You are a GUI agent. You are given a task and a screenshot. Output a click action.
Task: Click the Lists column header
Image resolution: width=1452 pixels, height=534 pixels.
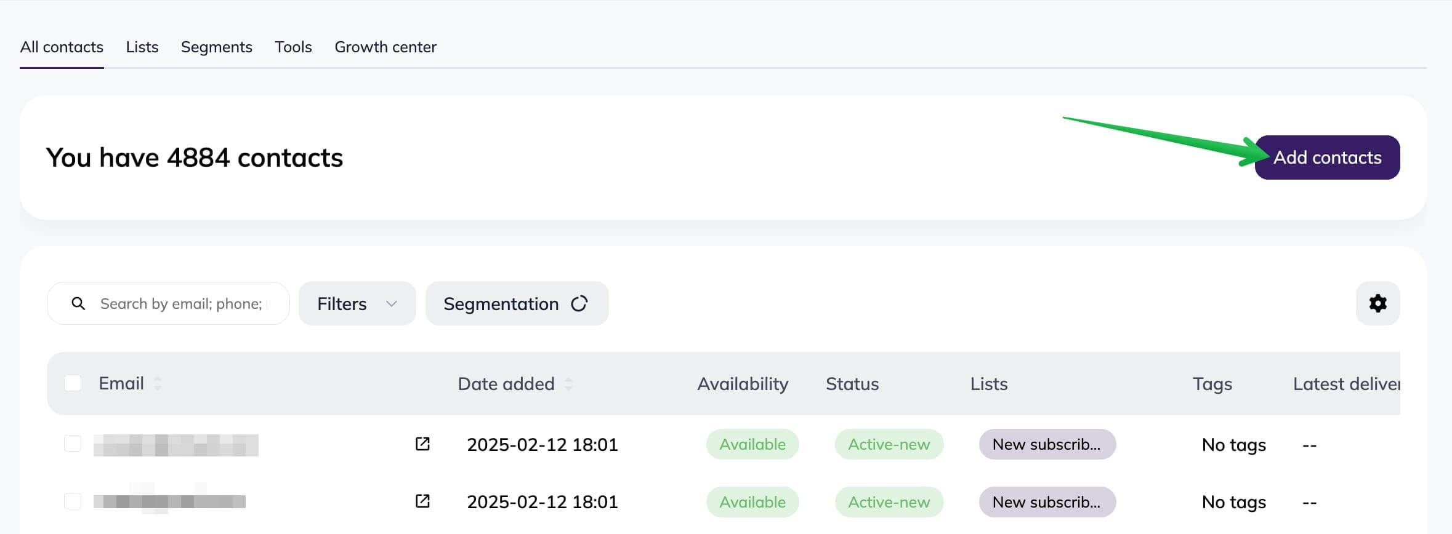coord(989,384)
